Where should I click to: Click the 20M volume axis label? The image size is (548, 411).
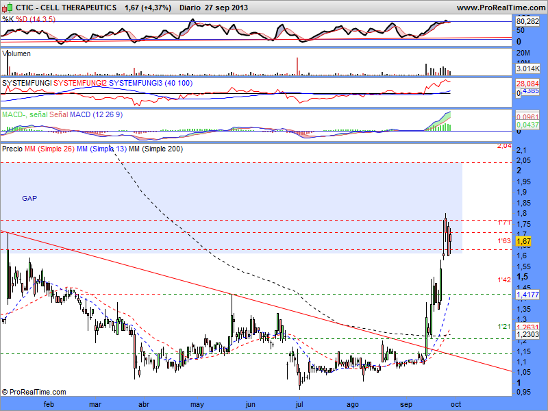click(523, 53)
